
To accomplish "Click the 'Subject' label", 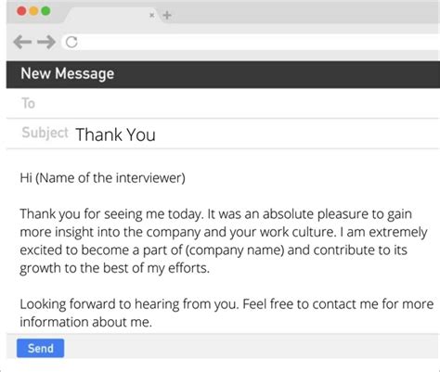I will (x=45, y=133).
